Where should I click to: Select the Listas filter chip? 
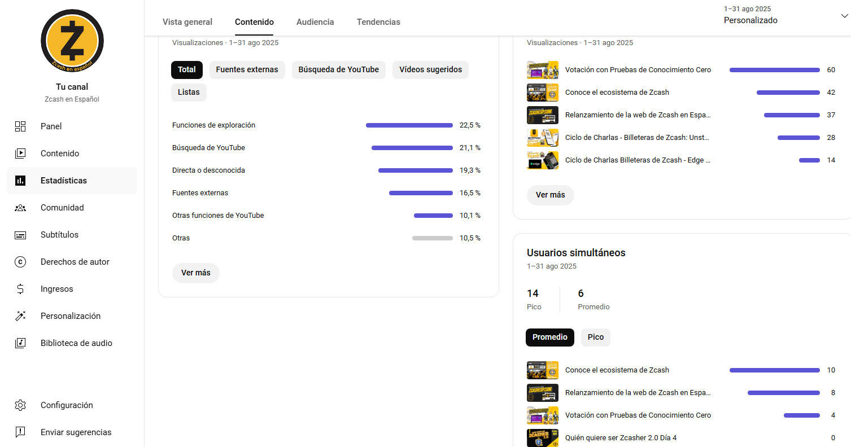189,93
